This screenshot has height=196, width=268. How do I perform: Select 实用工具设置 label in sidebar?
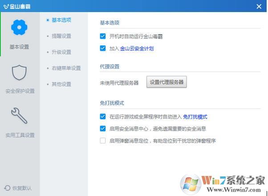(20, 135)
